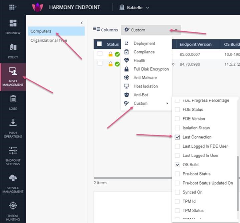Image resolution: width=240 pixels, height=223 pixels.
Task: Enable Pre-boot Status Updated On checkbox
Action: (x=177, y=183)
